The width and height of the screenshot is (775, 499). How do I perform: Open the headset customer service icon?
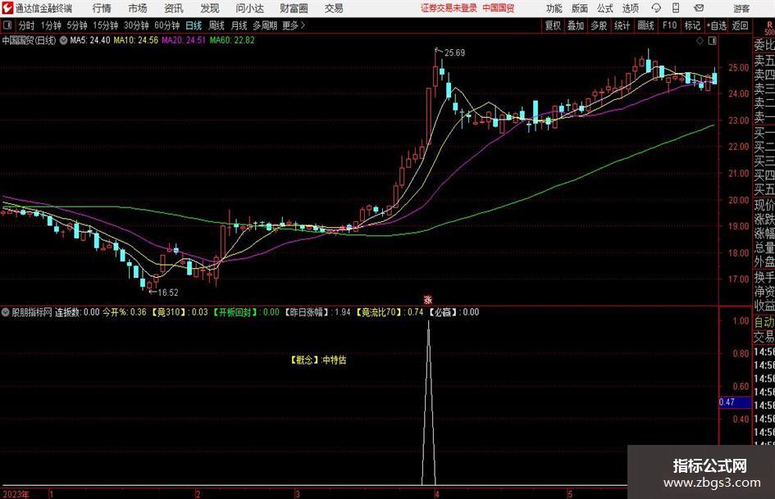tap(656, 8)
